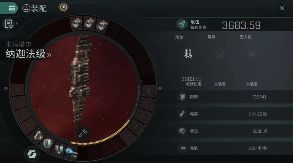The height and width of the screenshot is (163, 293).
Task: Select the 导弹 missile damage icon
Action: tap(220, 54)
